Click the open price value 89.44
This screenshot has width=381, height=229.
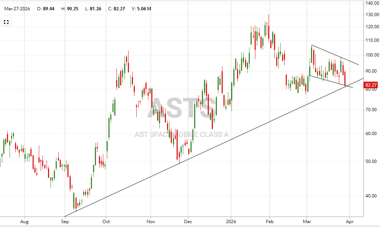(49, 9)
